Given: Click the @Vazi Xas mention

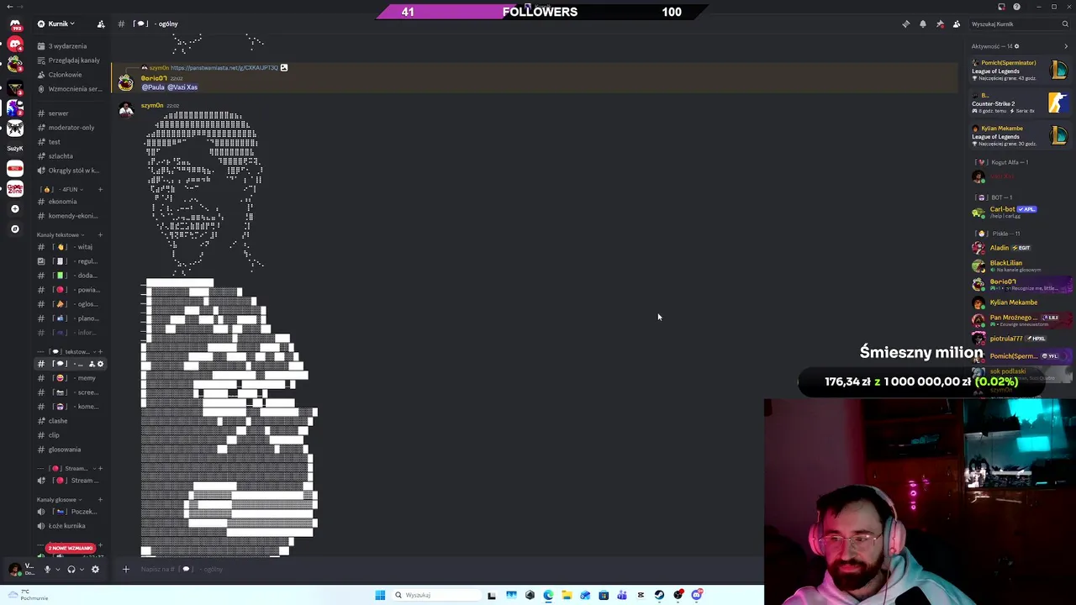Looking at the screenshot, I should click(182, 87).
